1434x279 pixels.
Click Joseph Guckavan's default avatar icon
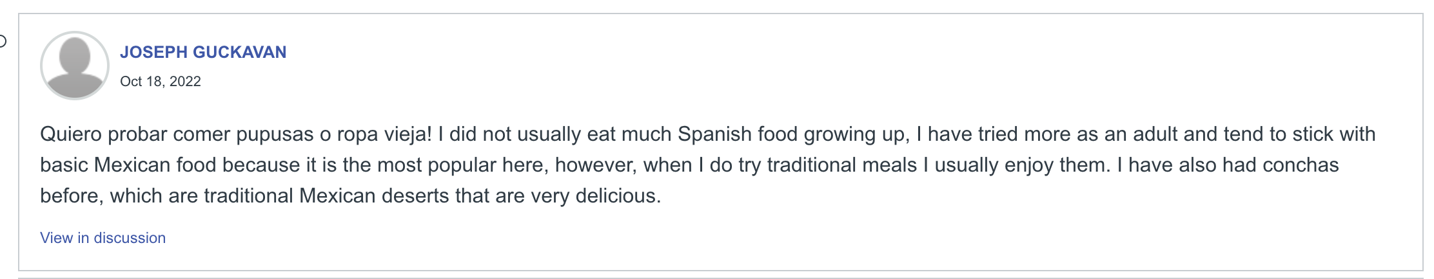[75, 66]
